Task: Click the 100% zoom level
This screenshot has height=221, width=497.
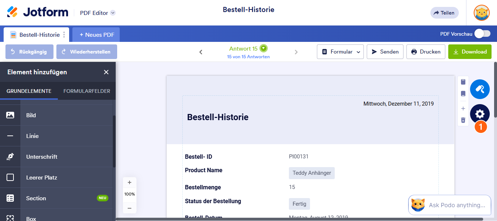Action: [130, 194]
